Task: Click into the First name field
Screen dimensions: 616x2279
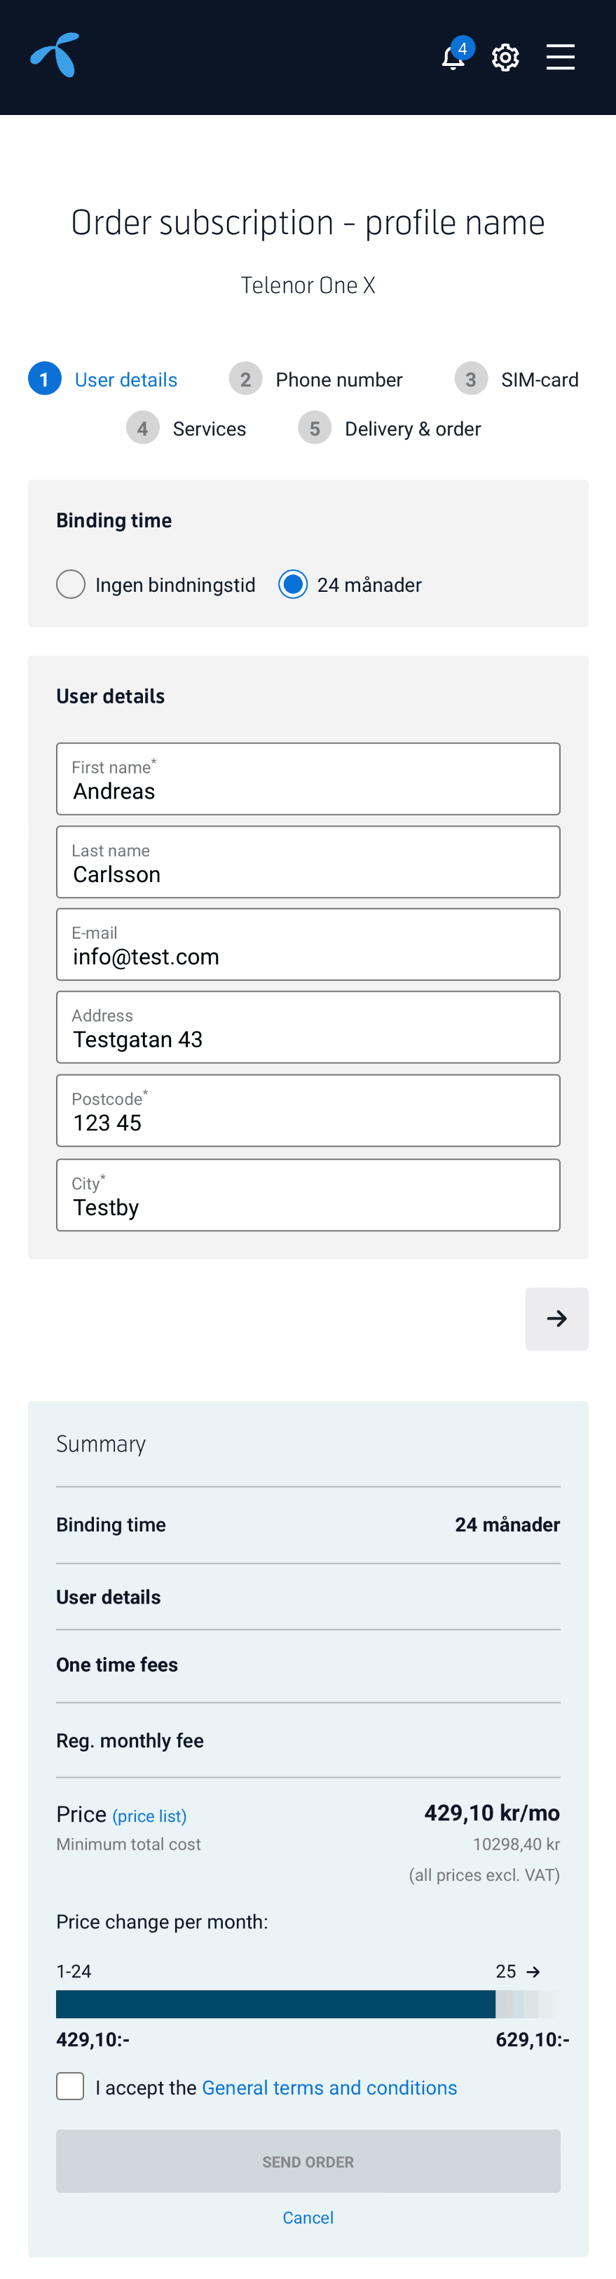Action: pyautogui.click(x=308, y=778)
